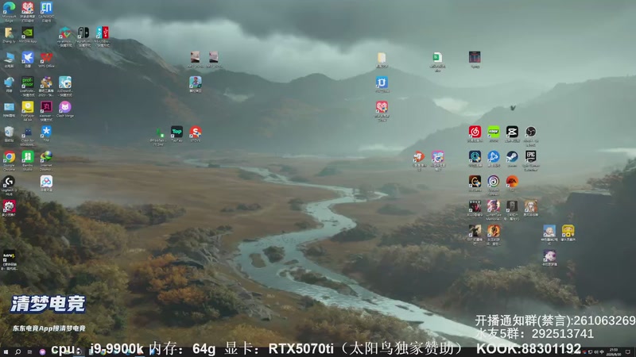Open the Windows Start menu
The width and height of the screenshot is (636, 357).
click(6, 352)
